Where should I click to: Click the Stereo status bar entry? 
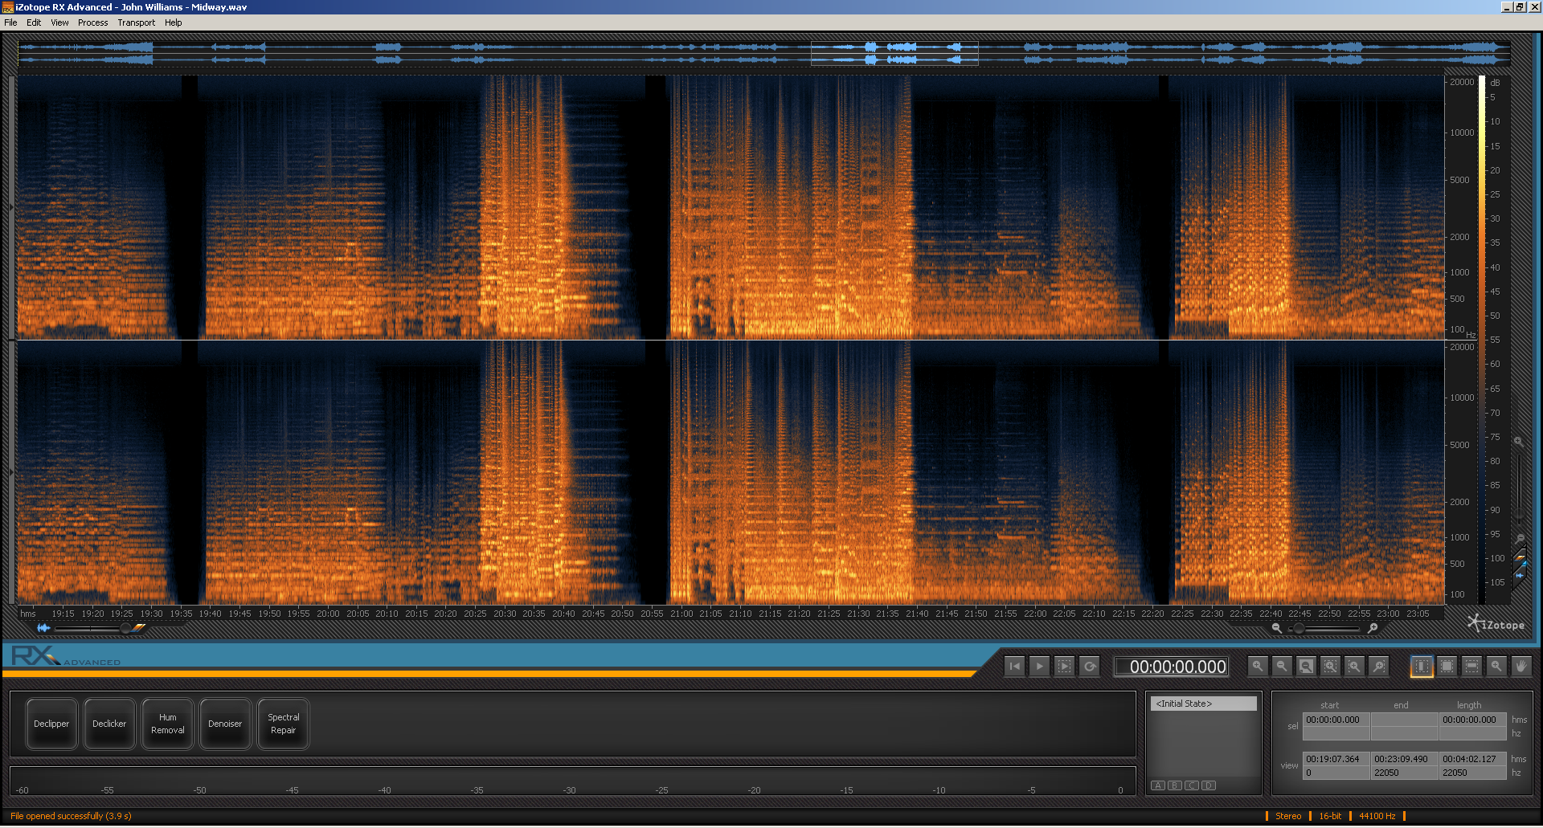click(1288, 816)
